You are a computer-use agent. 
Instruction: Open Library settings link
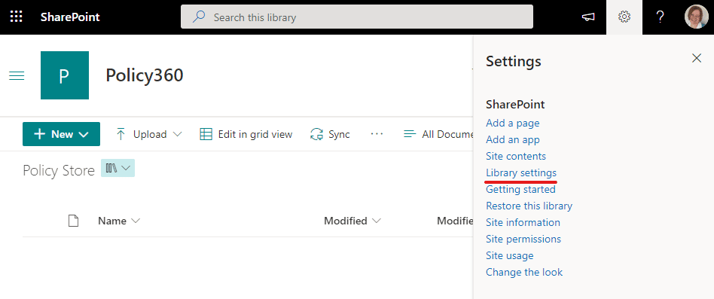click(521, 173)
